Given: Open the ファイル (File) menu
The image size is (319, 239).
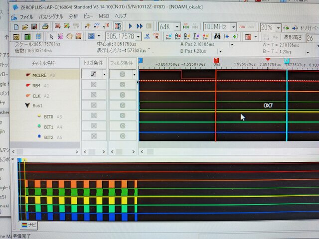Looking at the screenshot, I should [26, 16].
